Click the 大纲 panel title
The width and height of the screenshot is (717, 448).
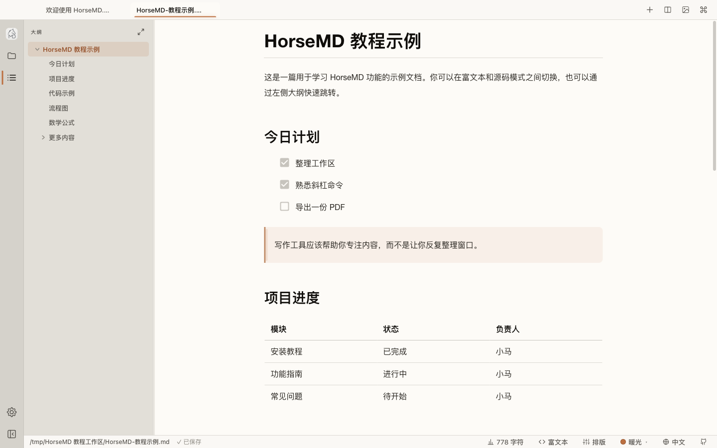tap(36, 32)
